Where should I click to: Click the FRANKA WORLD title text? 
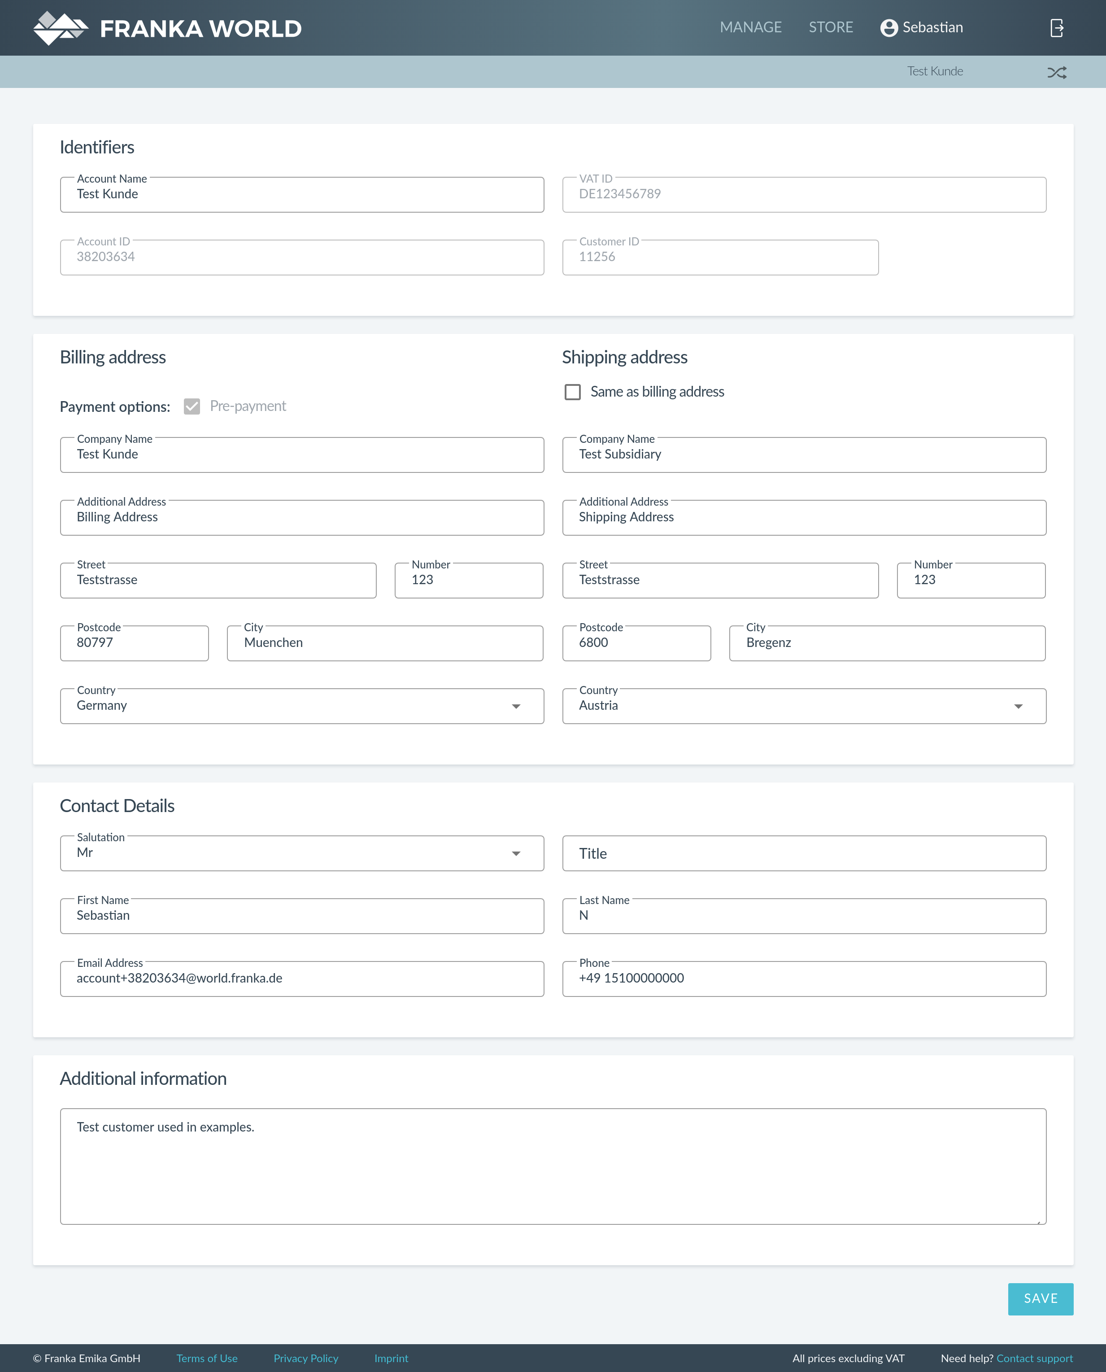pyautogui.click(x=200, y=29)
